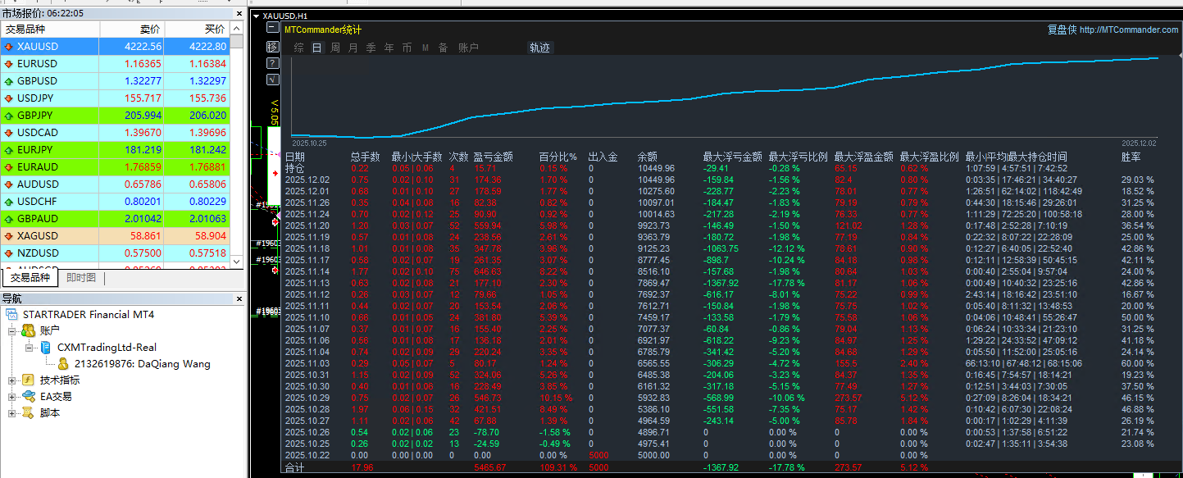This screenshot has height=478, width=1183.
Task: Collapse the CXMTradingLtd-Real node
Action: click(x=29, y=348)
